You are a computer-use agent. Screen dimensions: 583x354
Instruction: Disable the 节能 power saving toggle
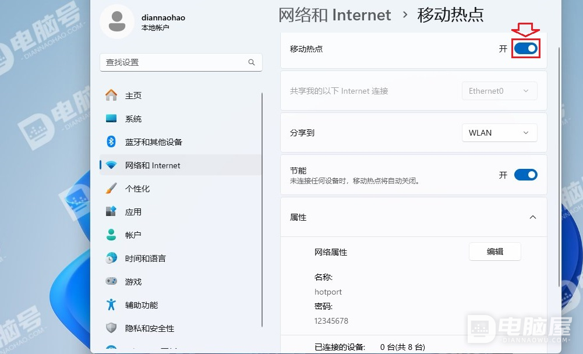526,174
